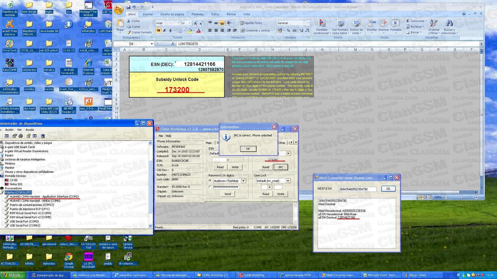Select the Audiovox (Toshiba) password radio
This screenshot has width=497, height=279.
coord(210,181)
